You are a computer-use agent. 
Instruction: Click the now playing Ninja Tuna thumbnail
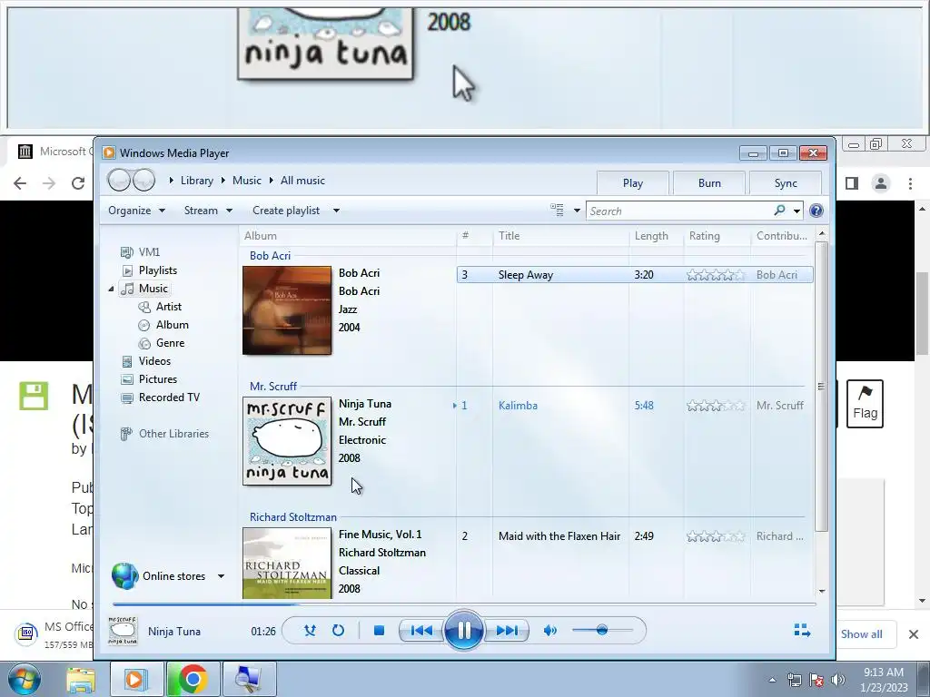pos(124,631)
